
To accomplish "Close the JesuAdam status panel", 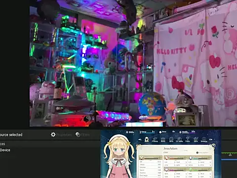I will 213,145.
